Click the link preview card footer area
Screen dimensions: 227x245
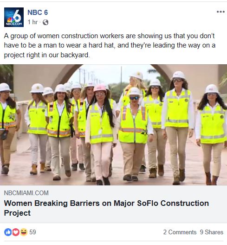[113, 204]
